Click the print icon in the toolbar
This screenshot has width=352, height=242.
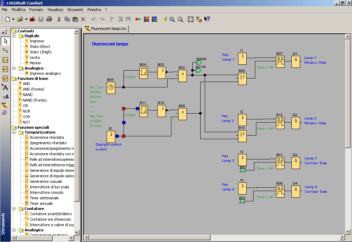click(x=49, y=19)
